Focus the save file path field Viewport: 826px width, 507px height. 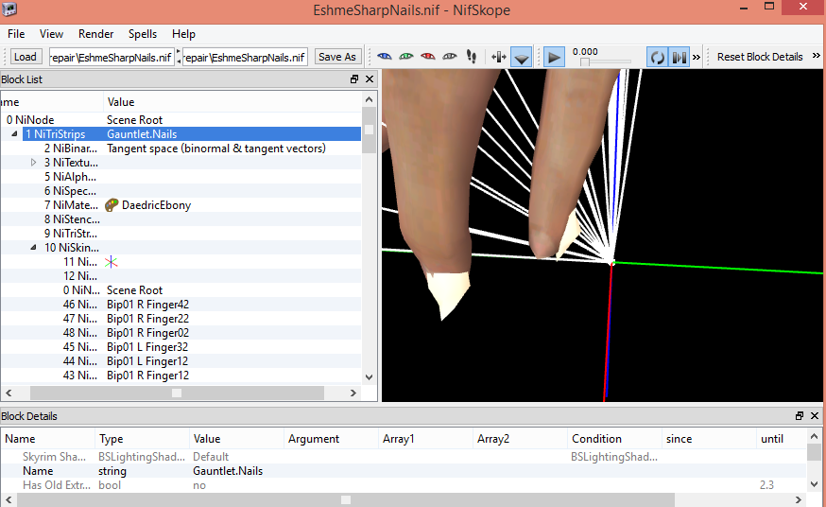[245, 58]
